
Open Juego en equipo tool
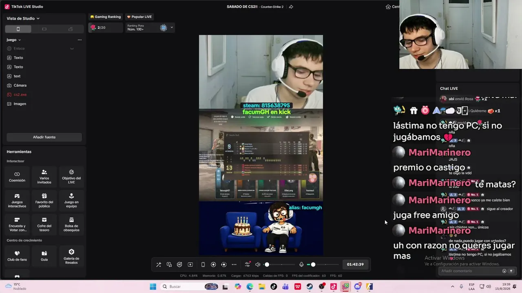[71, 201]
